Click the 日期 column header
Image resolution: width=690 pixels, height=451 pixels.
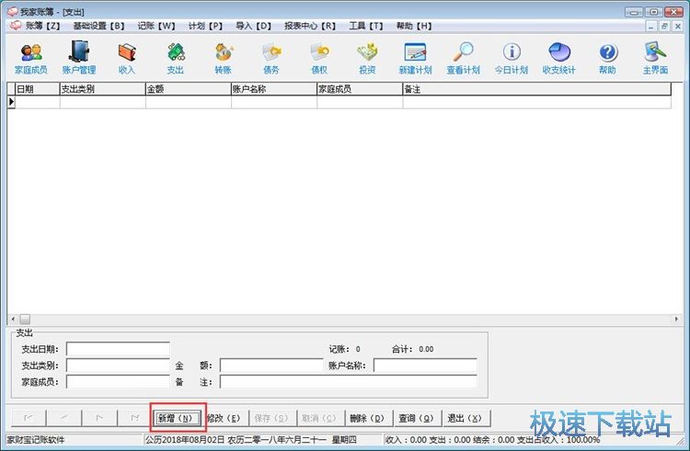[x=38, y=89]
